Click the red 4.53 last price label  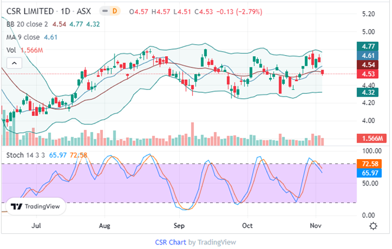coord(368,74)
